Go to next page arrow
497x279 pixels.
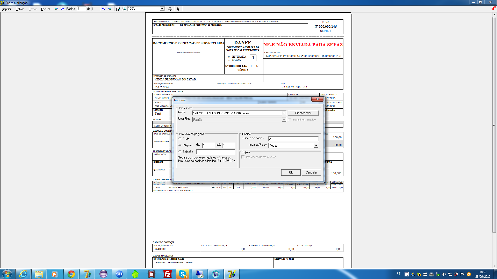(104, 9)
